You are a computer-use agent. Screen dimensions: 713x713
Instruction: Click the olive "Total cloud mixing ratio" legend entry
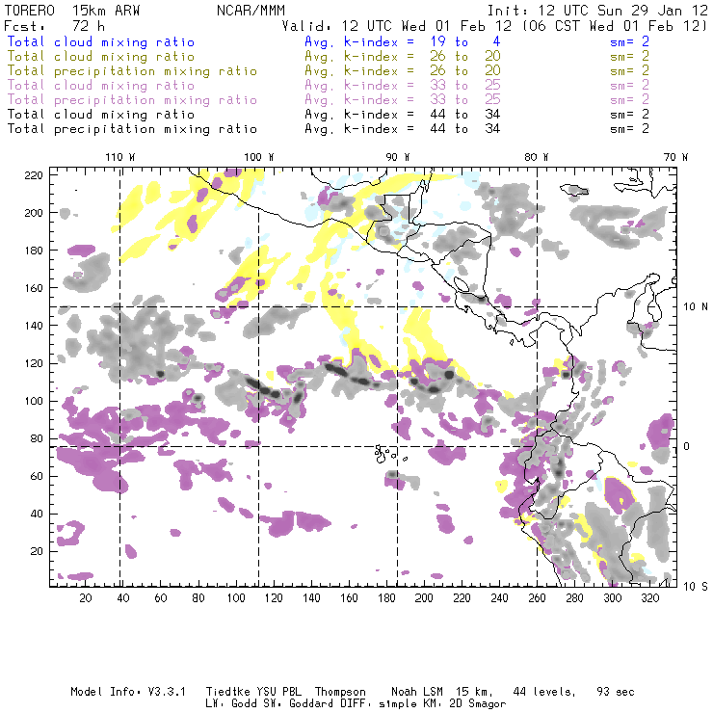101,57
